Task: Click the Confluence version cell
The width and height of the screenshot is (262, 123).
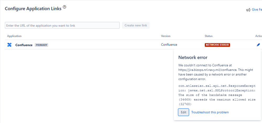Action: (169, 45)
